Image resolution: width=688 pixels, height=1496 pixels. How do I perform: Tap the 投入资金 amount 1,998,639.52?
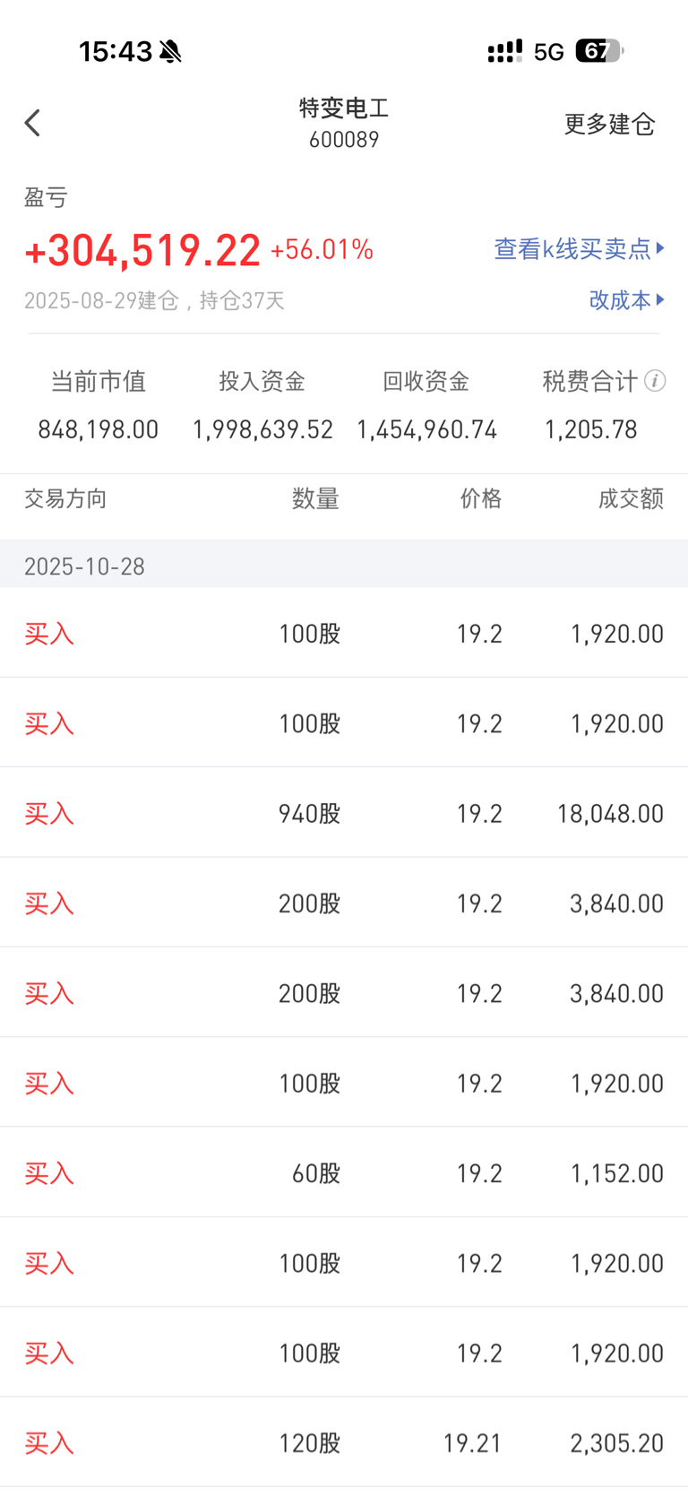pos(262,429)
